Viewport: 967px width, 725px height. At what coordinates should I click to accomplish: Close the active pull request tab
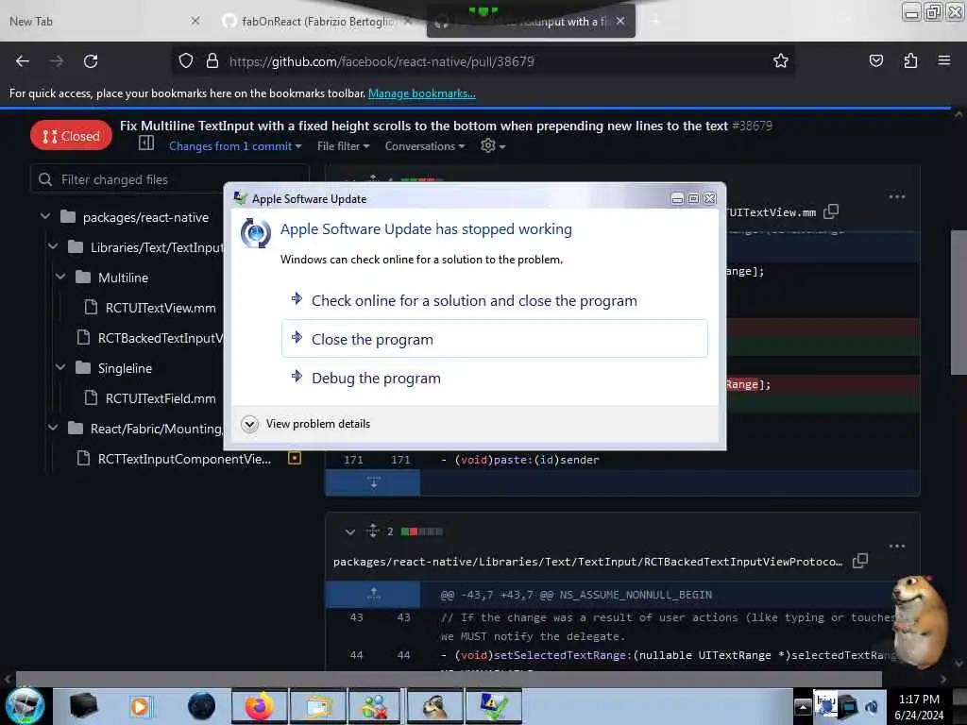coord(620,21)
